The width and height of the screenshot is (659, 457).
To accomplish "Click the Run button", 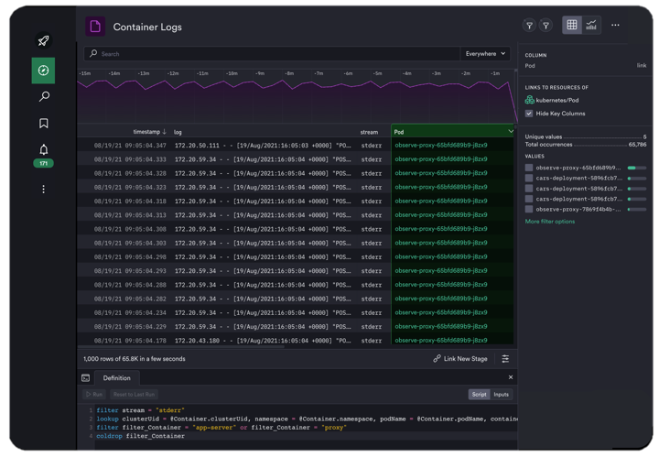I will point(94,395).
